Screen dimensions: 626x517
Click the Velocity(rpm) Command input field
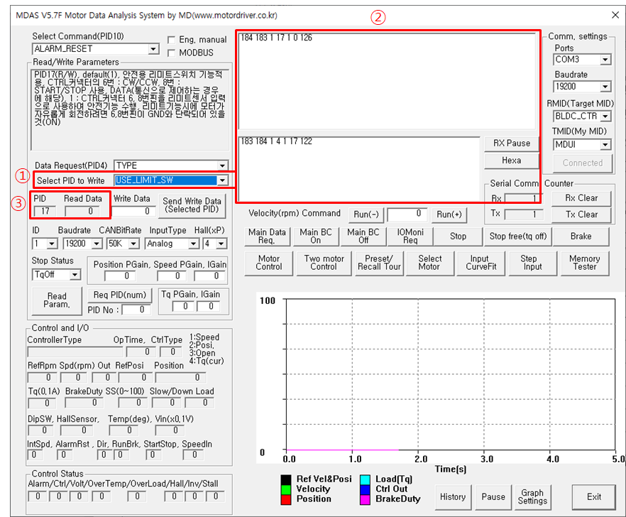[x=407, y=214]
